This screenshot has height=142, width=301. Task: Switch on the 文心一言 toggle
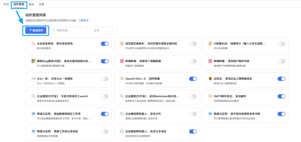pyautogui.click(x=105, y=79)
